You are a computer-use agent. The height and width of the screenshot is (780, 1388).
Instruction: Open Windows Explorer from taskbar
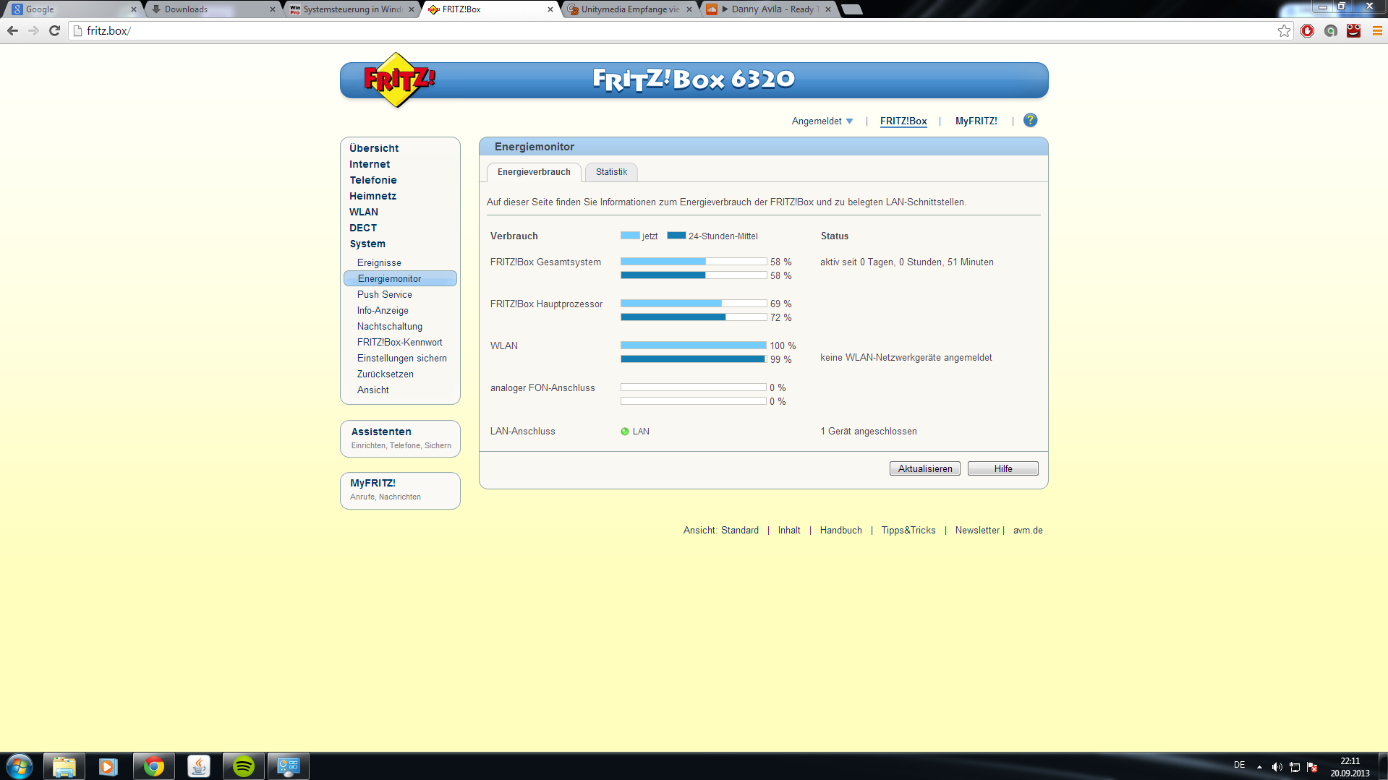coord(64,766)
